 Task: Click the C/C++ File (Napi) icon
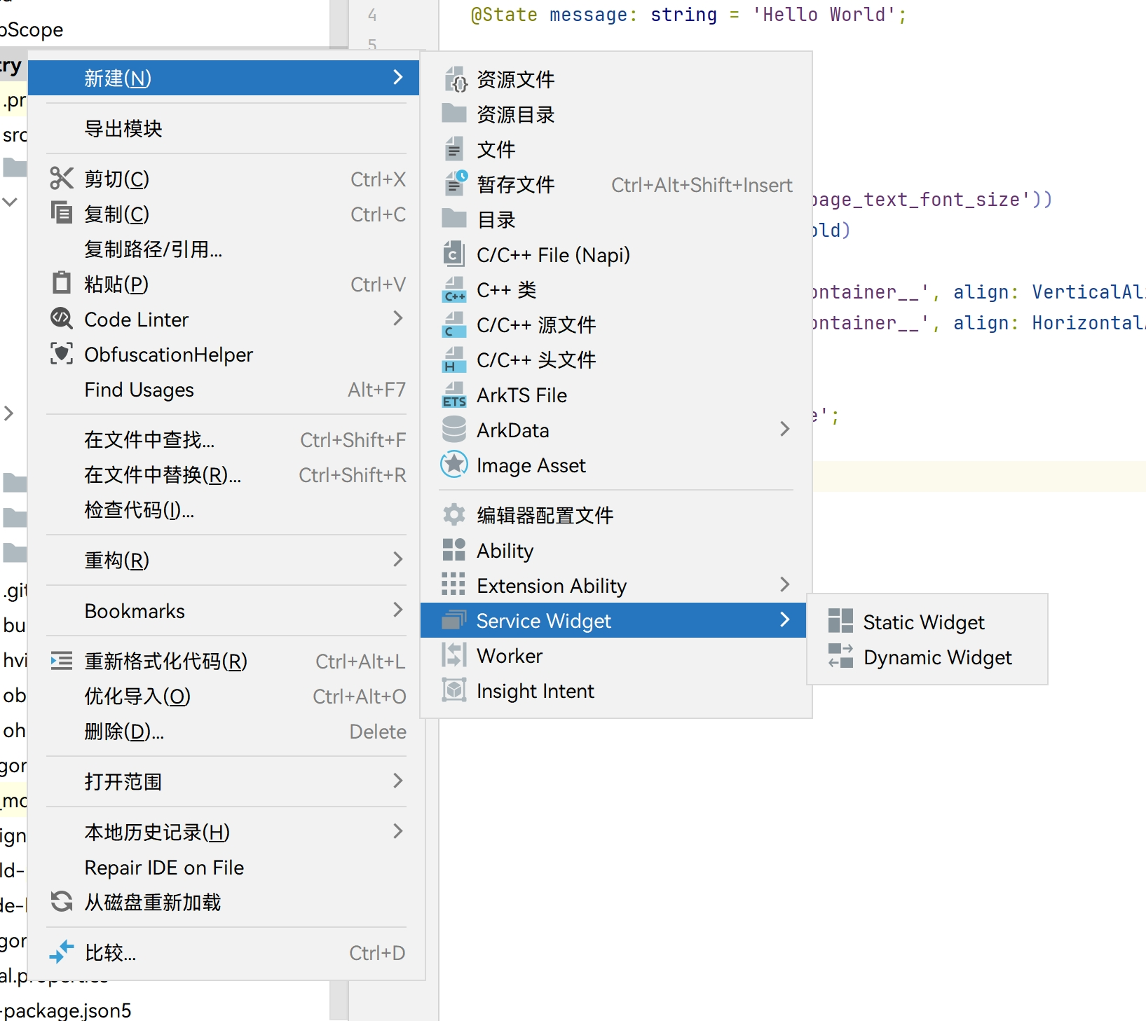click(454, 254)
